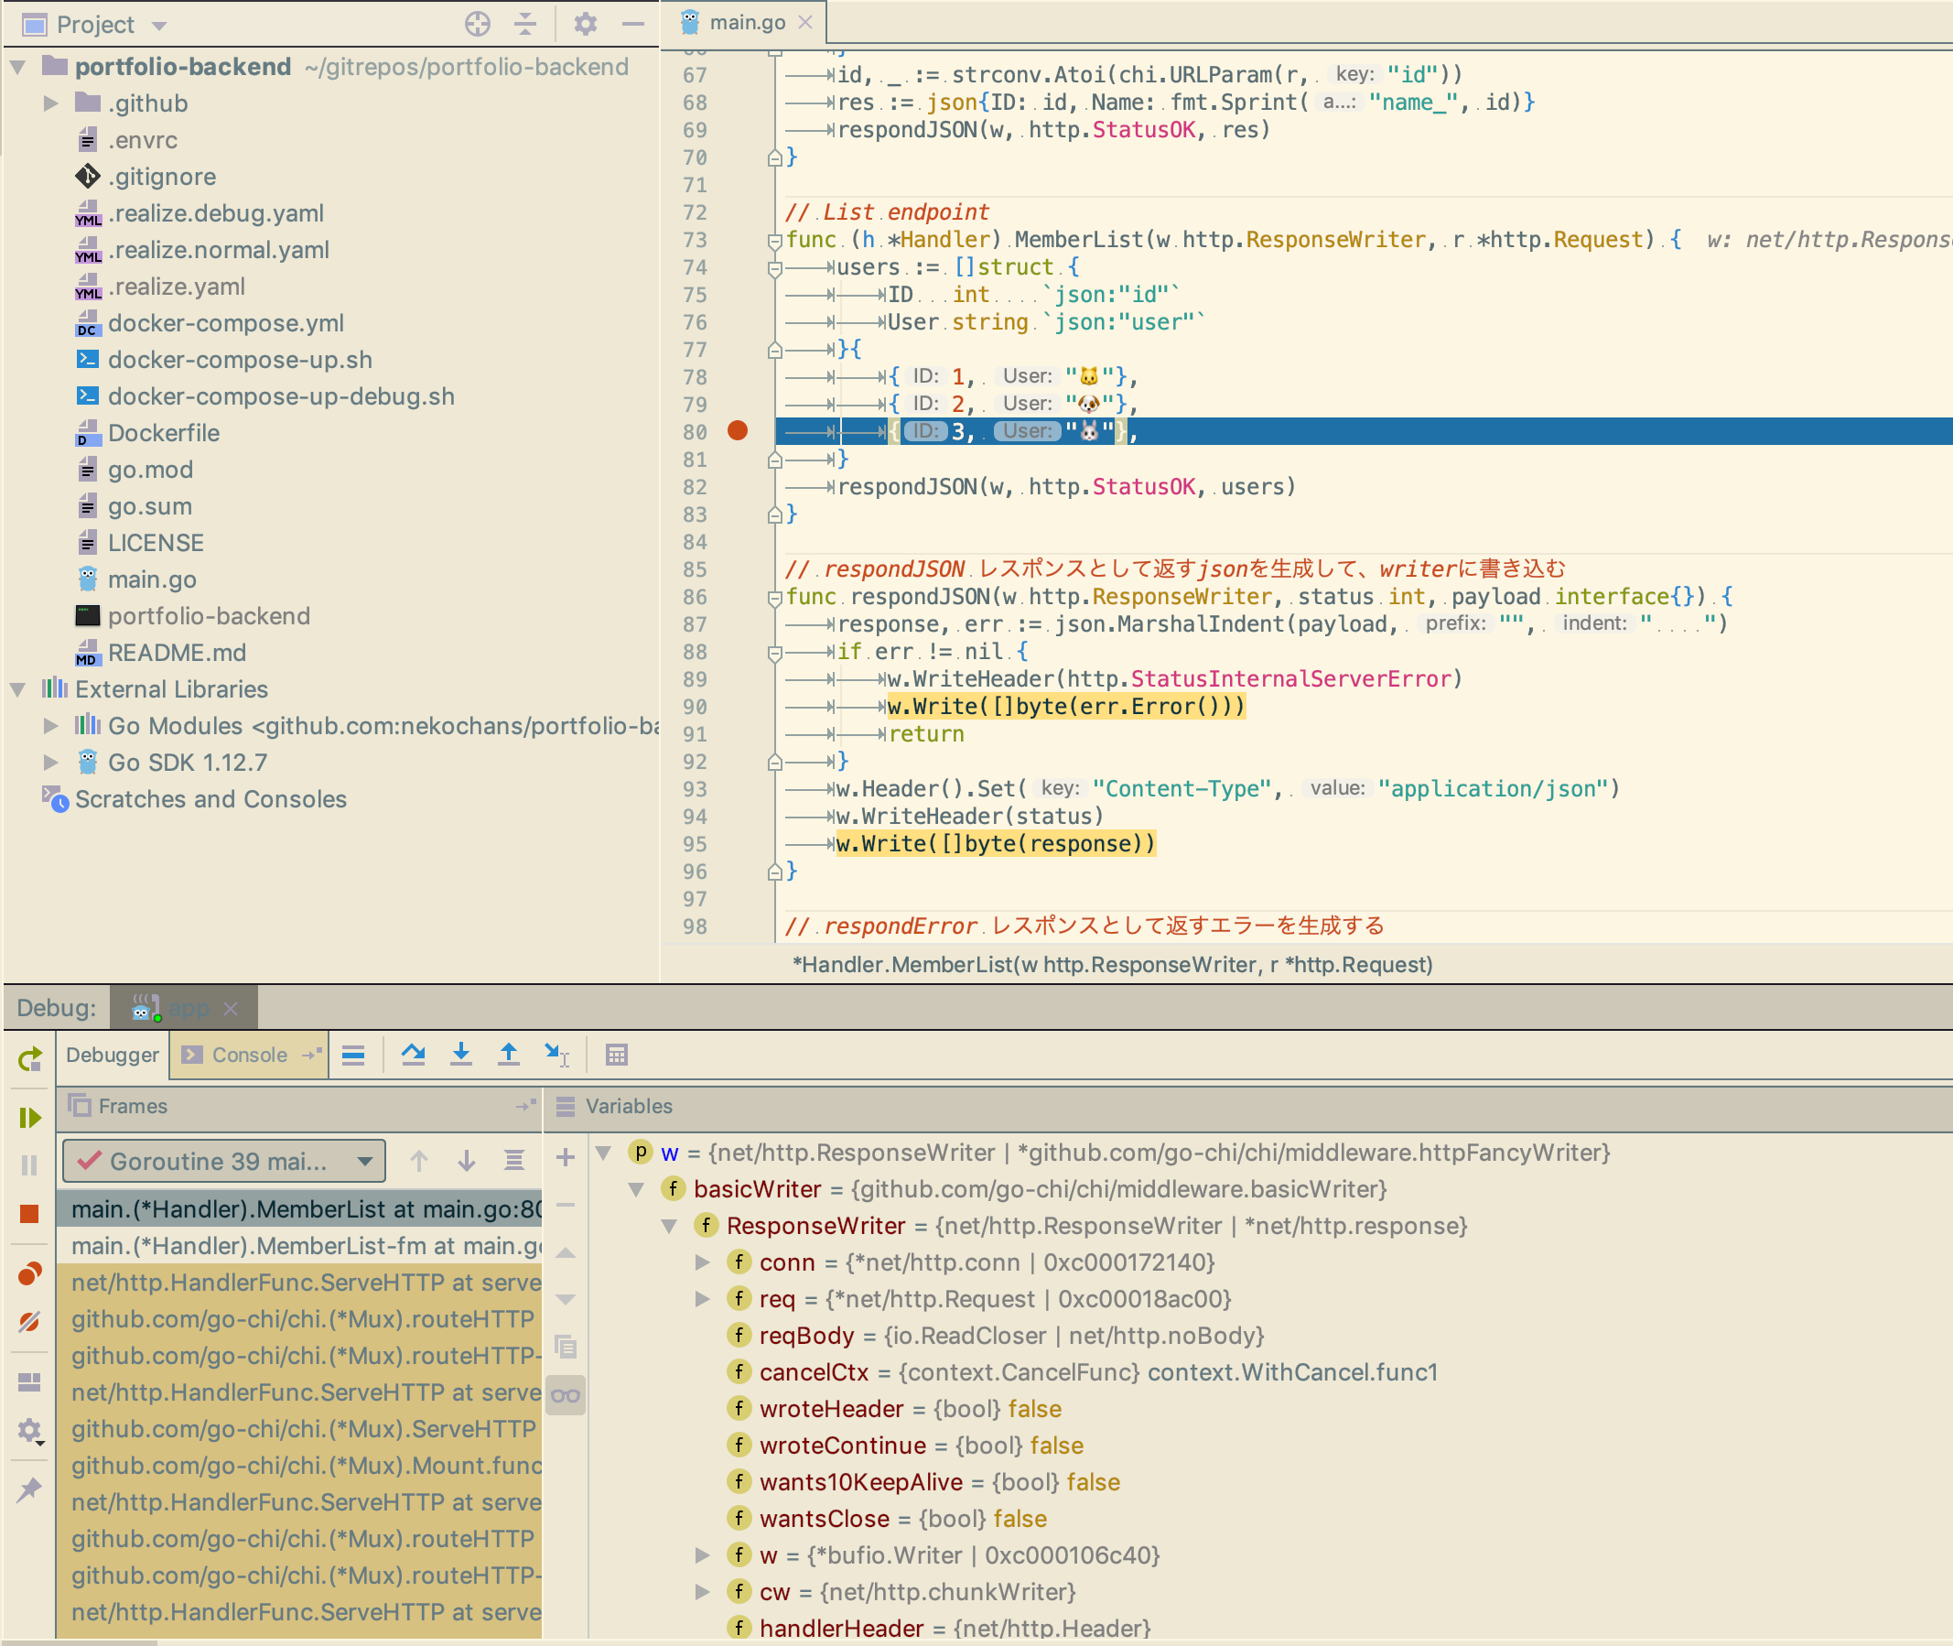Expand the .github folder
The height and width of the screenshot is (1646, 1953).
tap(51, 103)
